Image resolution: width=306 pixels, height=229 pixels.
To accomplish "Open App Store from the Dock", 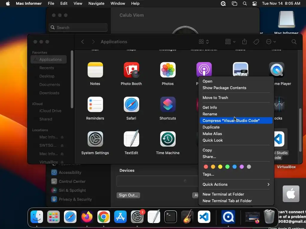I will coord(120,217).
